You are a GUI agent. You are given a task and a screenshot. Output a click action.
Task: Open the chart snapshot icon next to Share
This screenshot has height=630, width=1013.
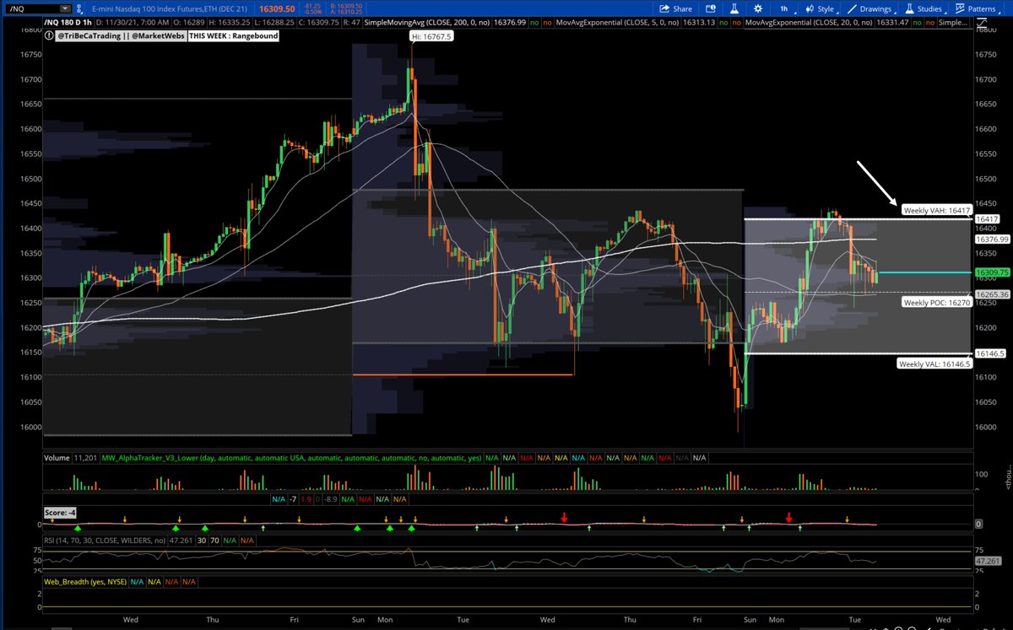711,8
